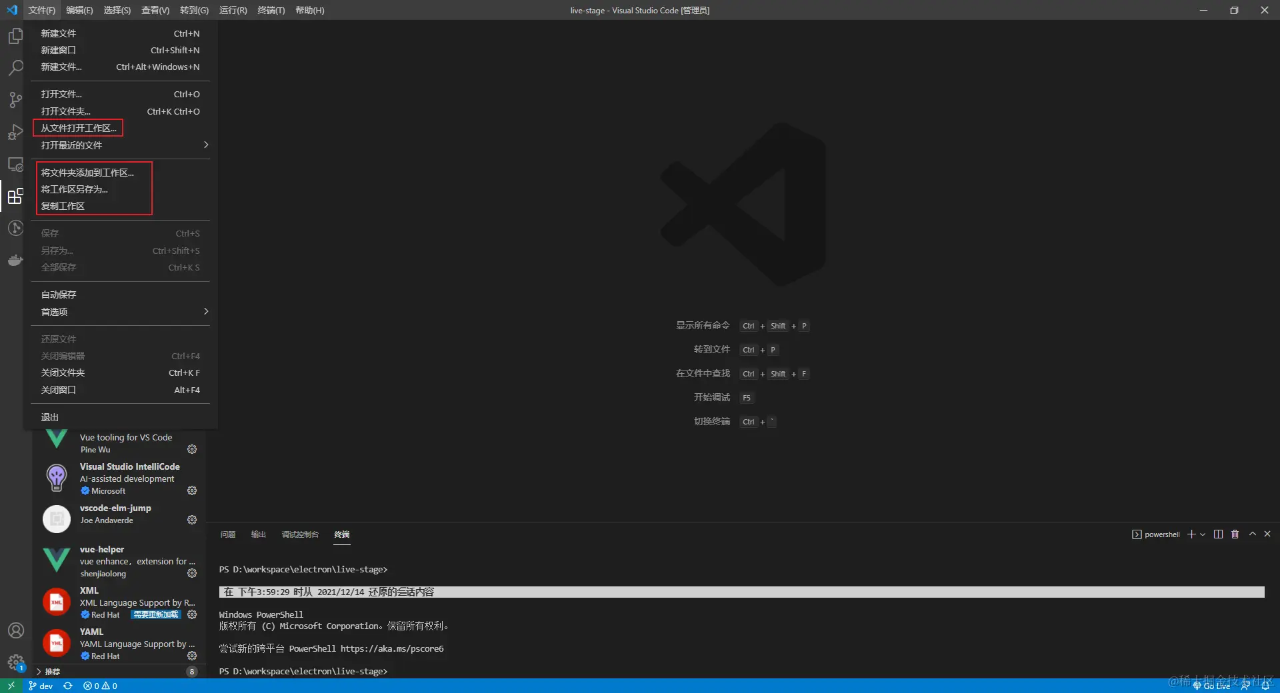Image resolution: width=1280 pixels, height=693 pixels.
Task: Open settings gear for Vue tooling extension
Action: [192, 449]
